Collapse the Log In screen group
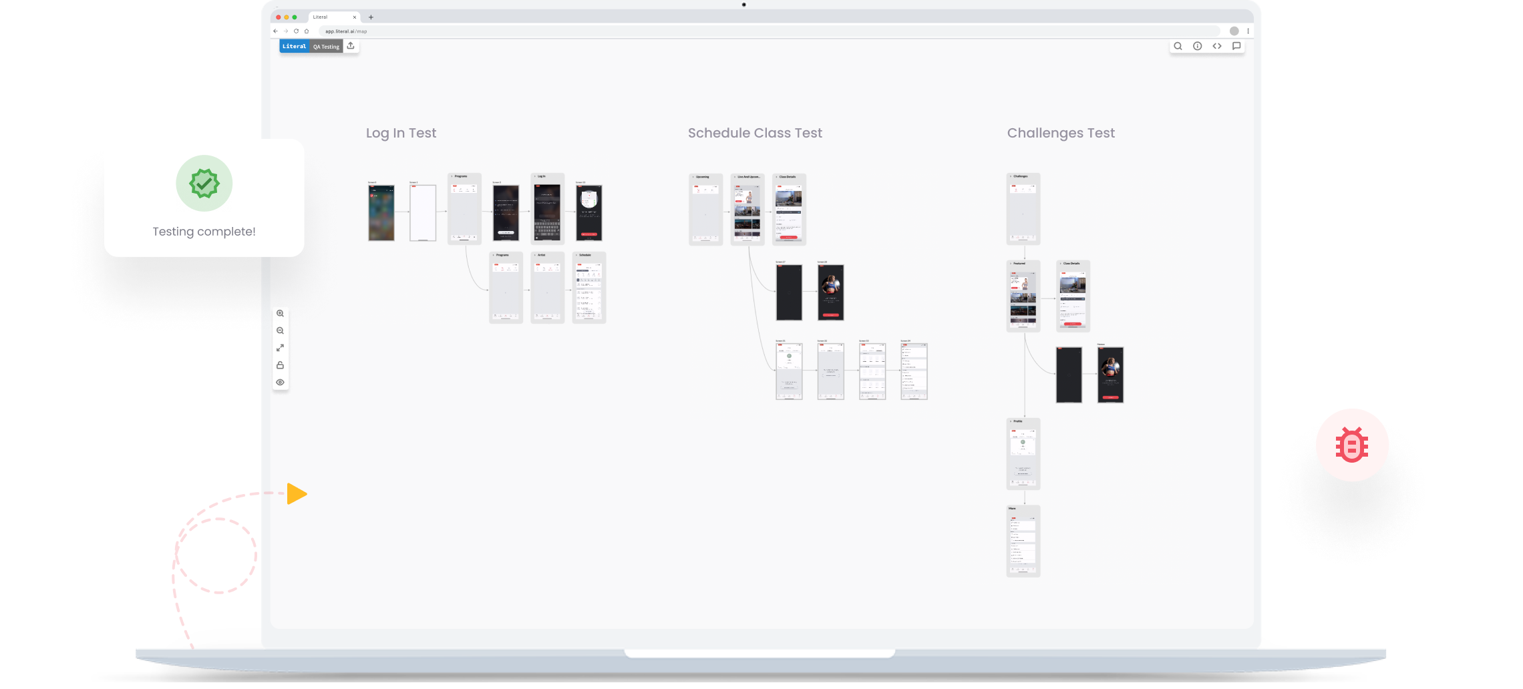The width and height of the screenshot is (1523, 689). [535, 177]
